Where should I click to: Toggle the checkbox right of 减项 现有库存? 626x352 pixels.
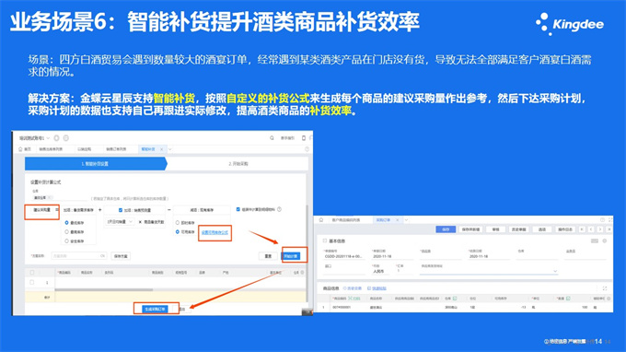click(238, 209)
